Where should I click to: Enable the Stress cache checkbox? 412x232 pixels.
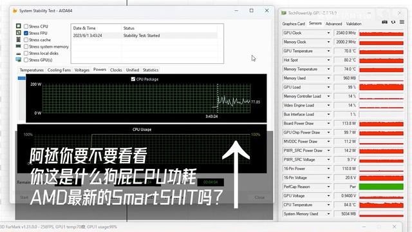coord(26,40)
